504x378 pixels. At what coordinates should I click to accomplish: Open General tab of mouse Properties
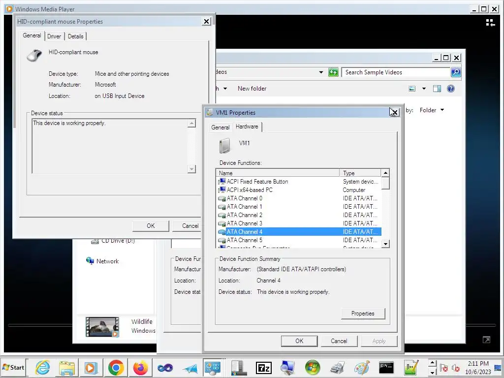(x=32, y=35)
